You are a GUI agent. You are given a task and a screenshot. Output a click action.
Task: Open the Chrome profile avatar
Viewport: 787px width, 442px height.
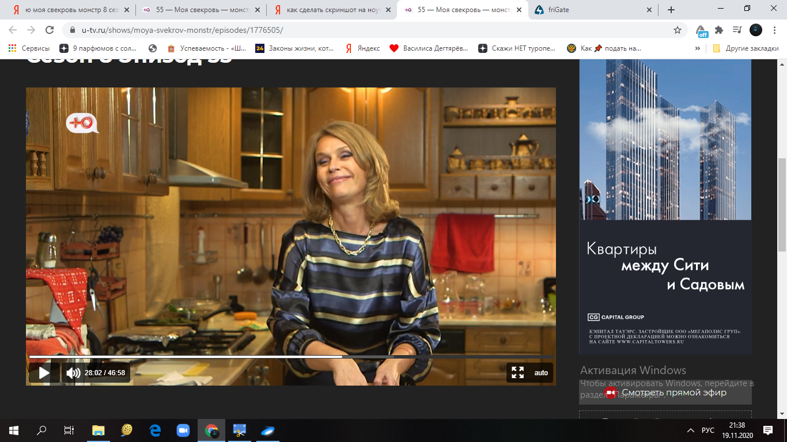756,30
